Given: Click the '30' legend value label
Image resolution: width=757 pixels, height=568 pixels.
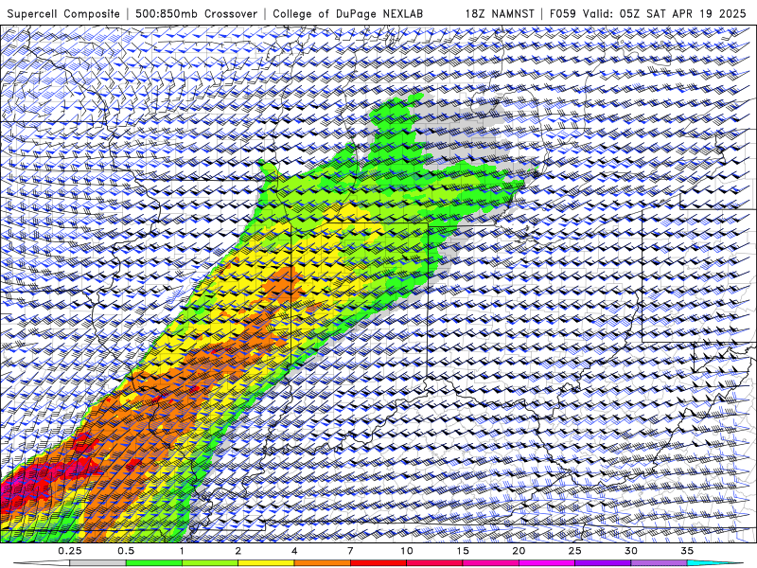Looking at the screenshot, I should 631,551.
